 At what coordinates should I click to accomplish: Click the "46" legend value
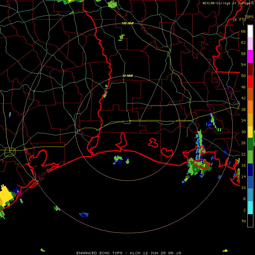243,87
